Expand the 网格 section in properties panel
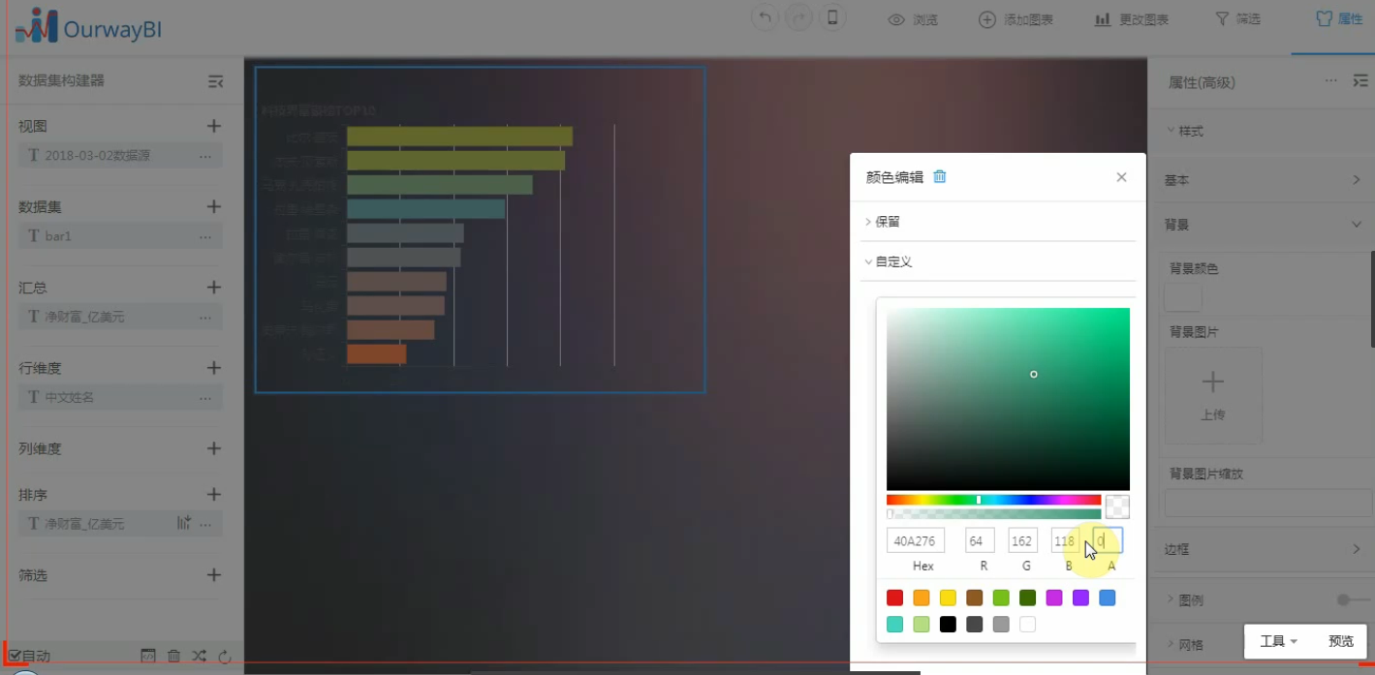Image resolution: width=1375 pixels, height=675 pixels. 1189,643
